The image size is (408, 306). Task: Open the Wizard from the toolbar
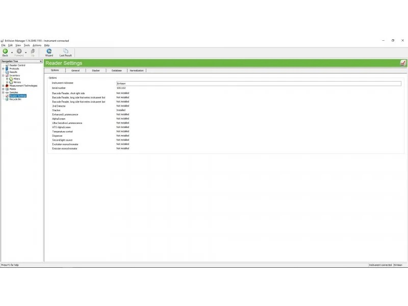(49, 52)
